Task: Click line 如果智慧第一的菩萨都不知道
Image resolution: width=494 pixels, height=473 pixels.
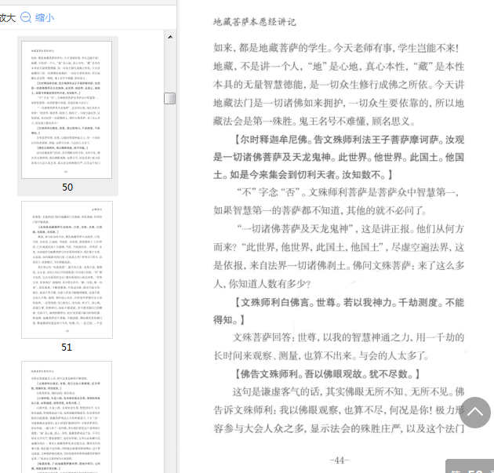Action: click(320, 210)
